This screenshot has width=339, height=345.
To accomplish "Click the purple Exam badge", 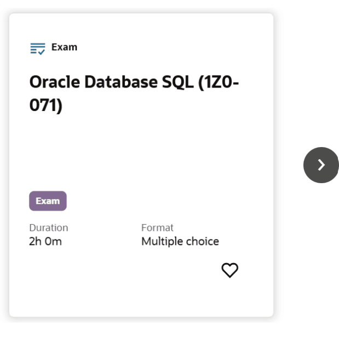I will [48, 201].
